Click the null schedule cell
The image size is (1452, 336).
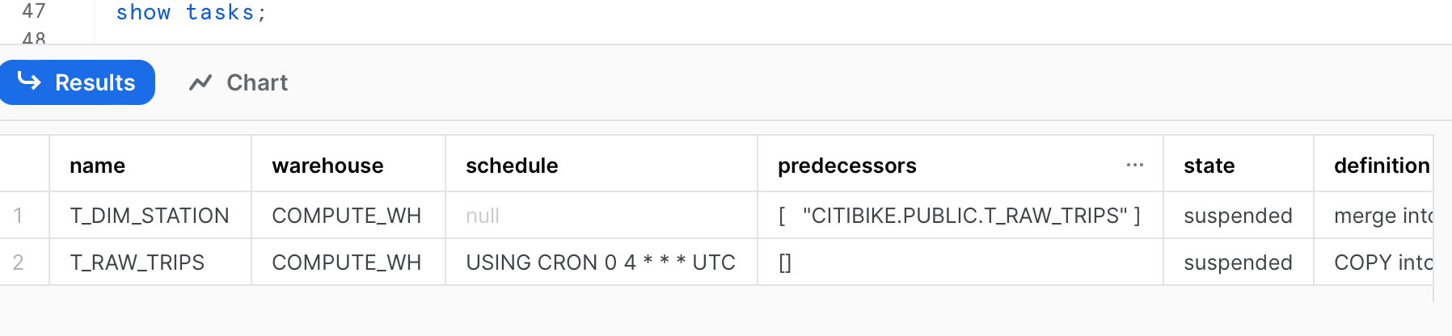(601, 216)
